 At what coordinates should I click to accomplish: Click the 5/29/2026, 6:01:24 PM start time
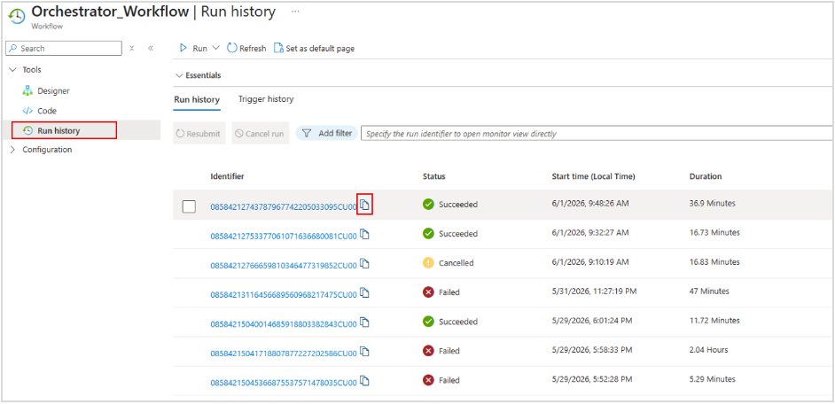592,321
